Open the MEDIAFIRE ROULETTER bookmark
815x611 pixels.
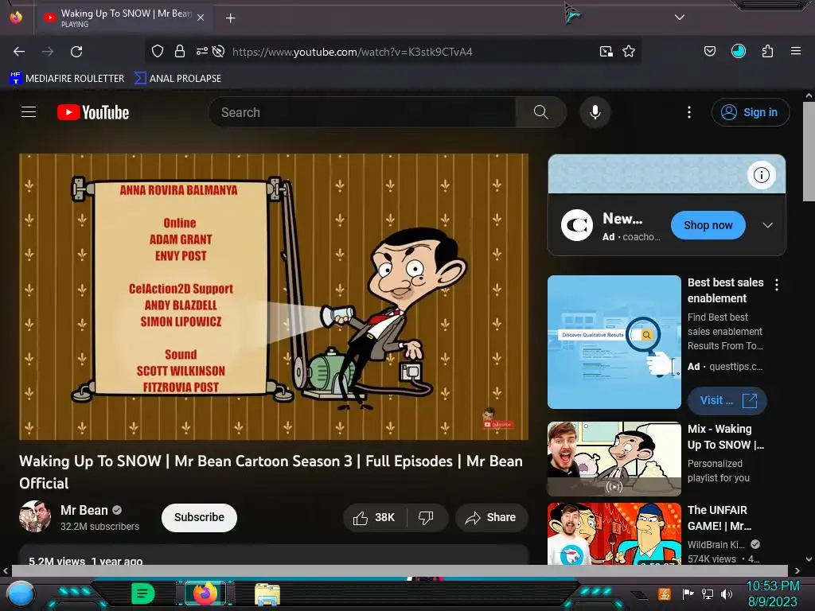67,79
